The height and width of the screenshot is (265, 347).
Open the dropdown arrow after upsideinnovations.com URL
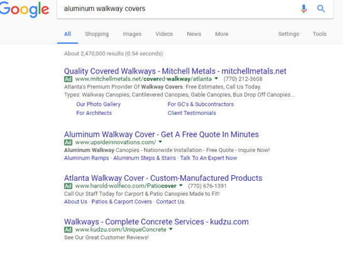(x=160, y=142)
